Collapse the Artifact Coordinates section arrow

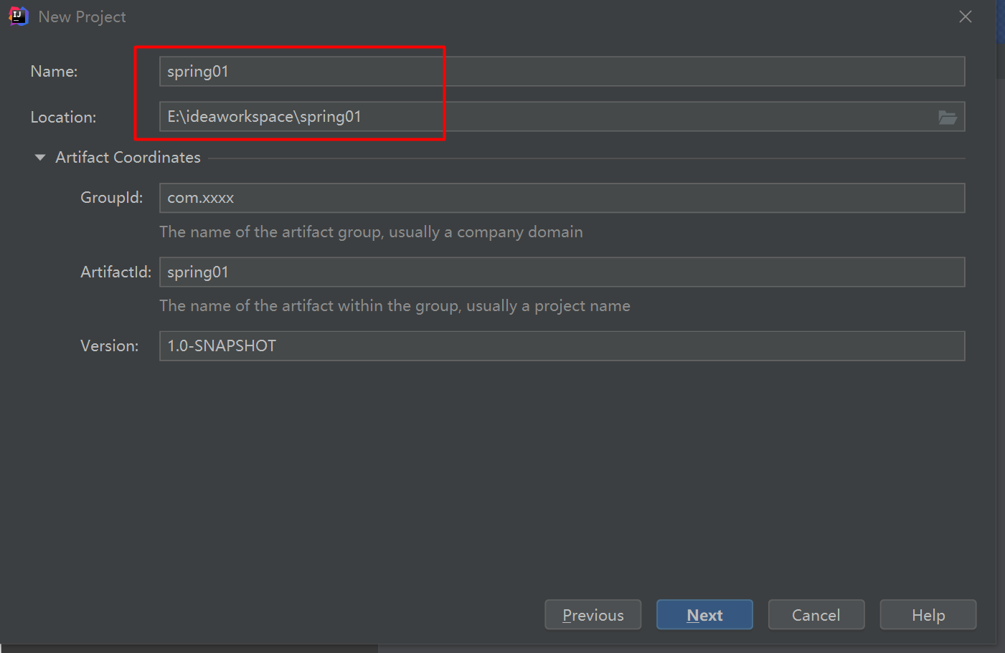point(40,158)
